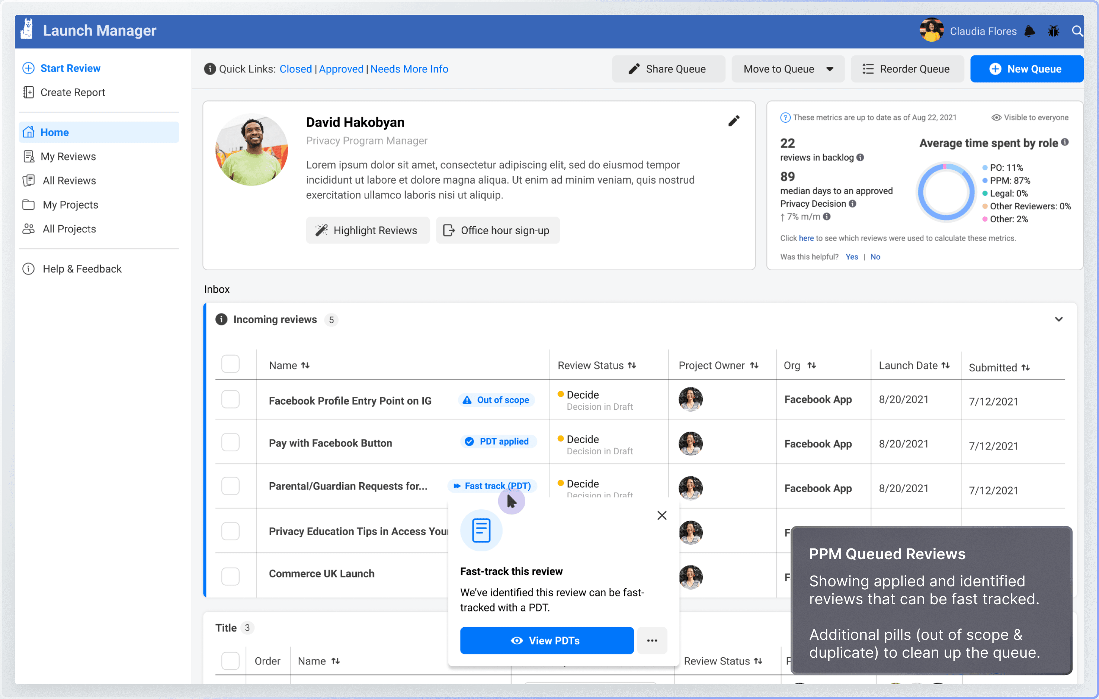Screen dimensions: 1099x699
Task: Open the Needs More Info quick link
Action: (409, 69)
